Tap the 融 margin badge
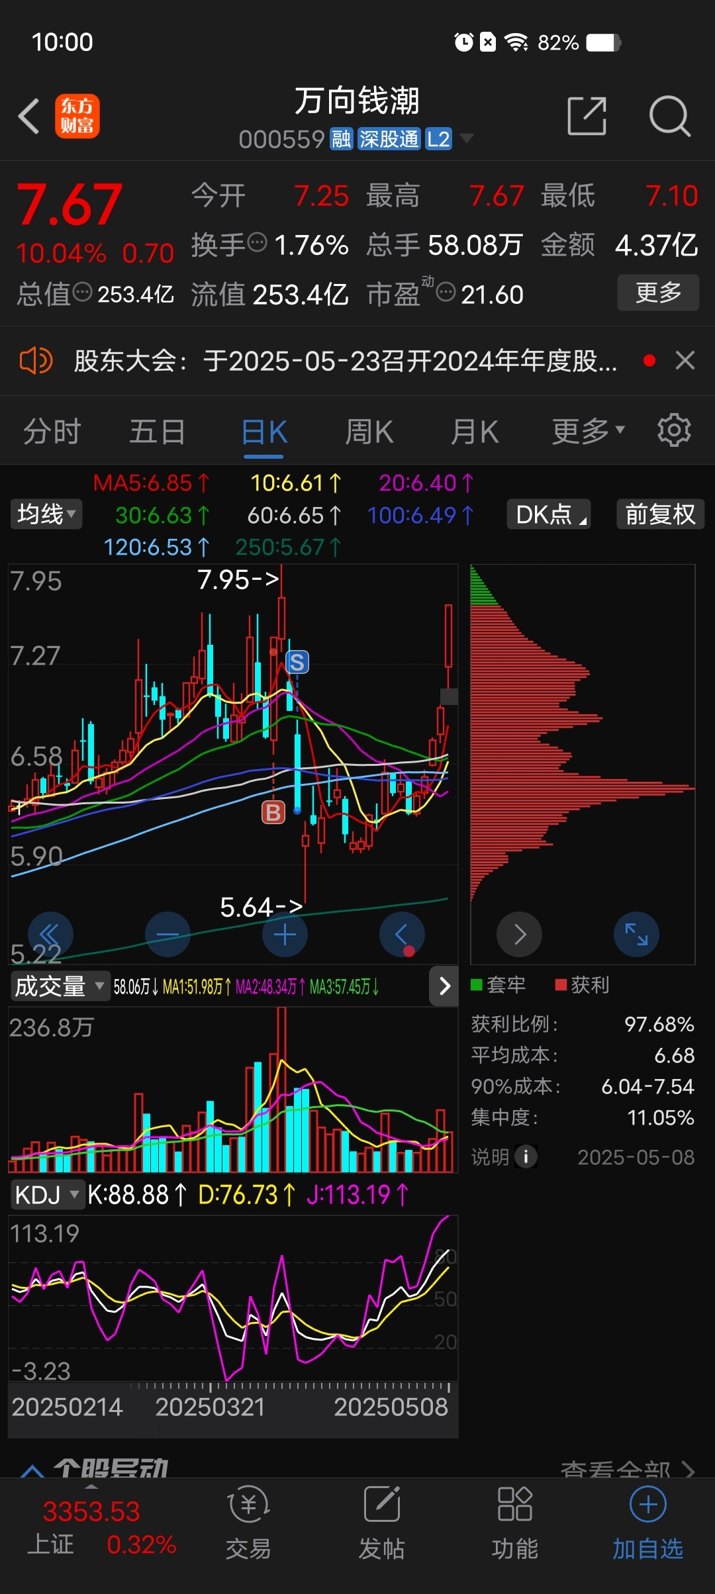Viewport: 715px width, 1594px height. pyautogui.click(x=342, y=139)
